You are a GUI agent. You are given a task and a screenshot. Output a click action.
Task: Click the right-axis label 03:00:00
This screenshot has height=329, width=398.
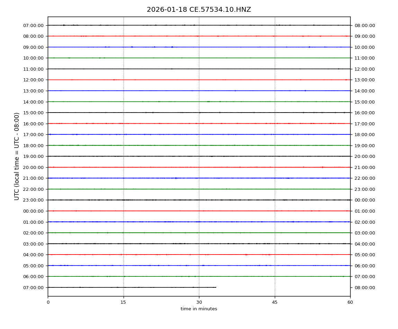pos(364,233)
